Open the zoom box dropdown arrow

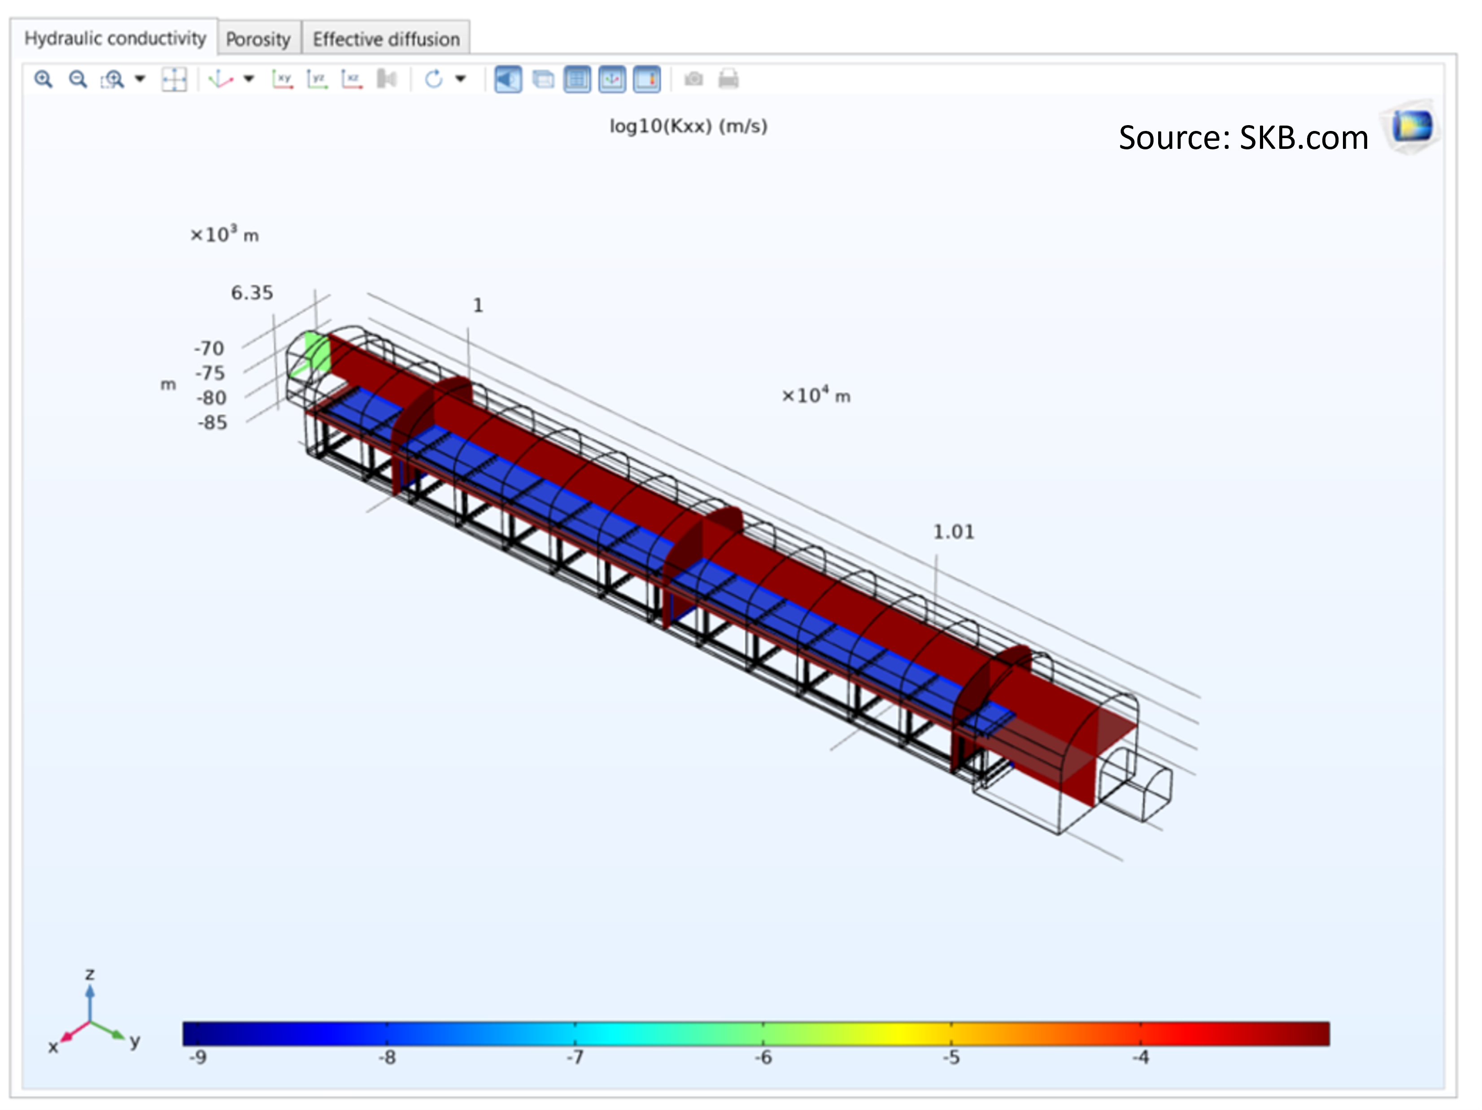(x=140, y=79)
